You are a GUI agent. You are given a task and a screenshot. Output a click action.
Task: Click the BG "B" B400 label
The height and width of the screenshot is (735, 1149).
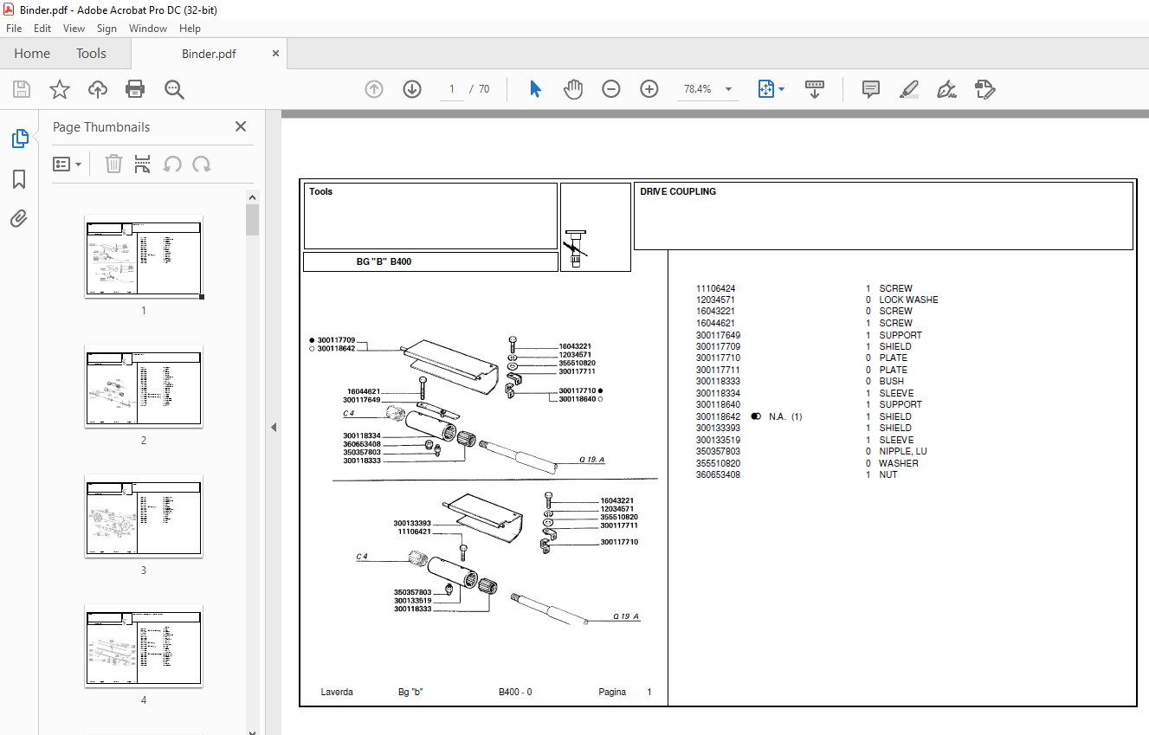tap(384, 261)
